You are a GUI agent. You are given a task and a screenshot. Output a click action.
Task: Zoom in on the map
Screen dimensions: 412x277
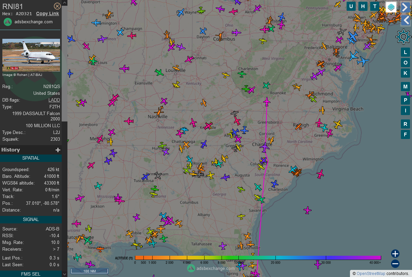point(395,254)
